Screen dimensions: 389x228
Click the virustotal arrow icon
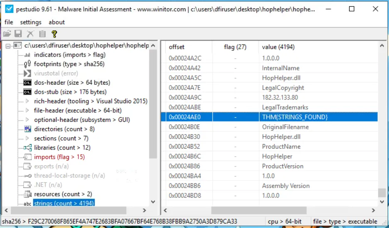click(27, 74)
